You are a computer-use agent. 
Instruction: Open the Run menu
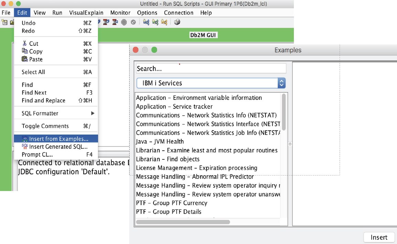click(x=57, y=13)
